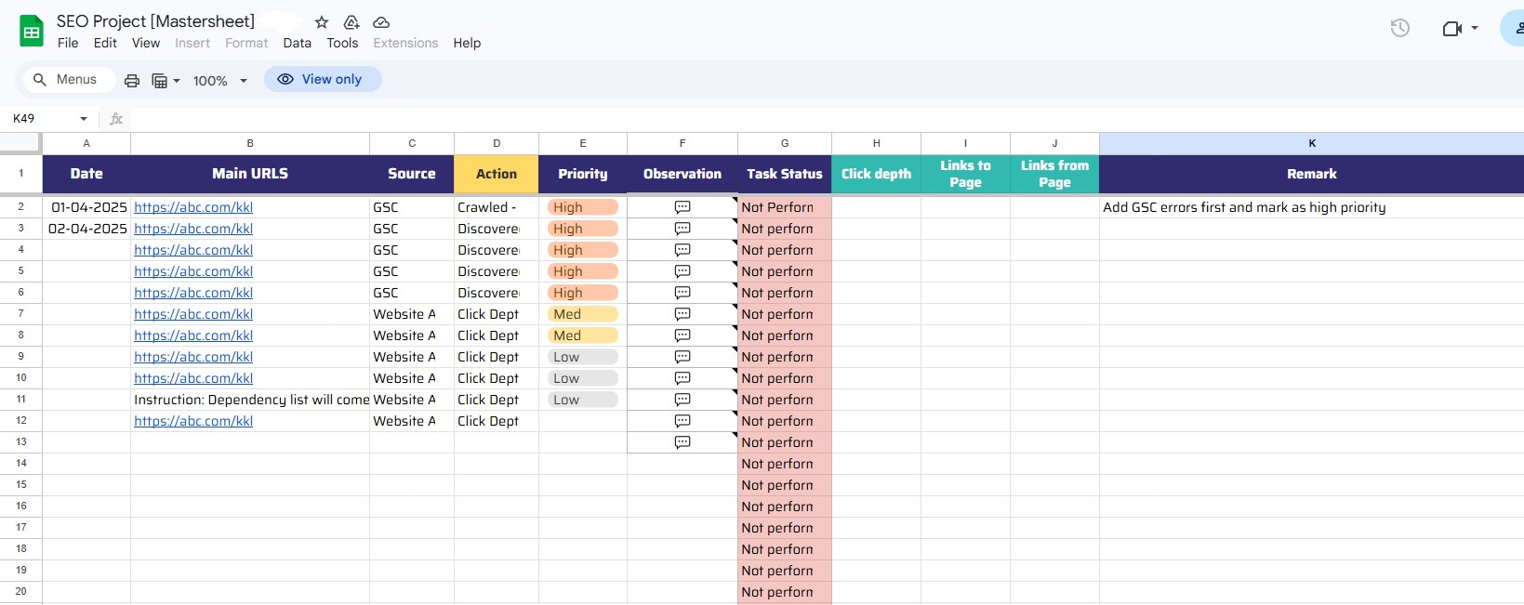Select the Task Status header cell
Screen dimensions: 1524x605
pyautogui.click(x=785, y=174)
